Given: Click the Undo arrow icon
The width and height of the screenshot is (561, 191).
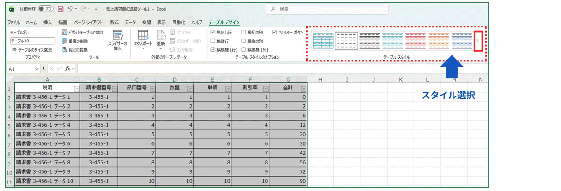Looking at the screenshot, I should pyautogui.click(x=70, y=8).
